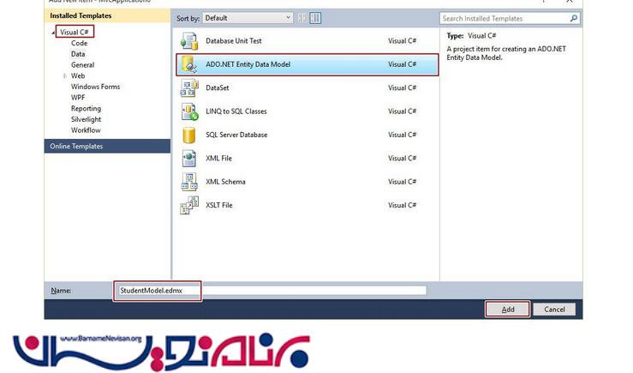The image size is (633, 373).
Task: Switch to small icons list view
Action: (302, 18)
